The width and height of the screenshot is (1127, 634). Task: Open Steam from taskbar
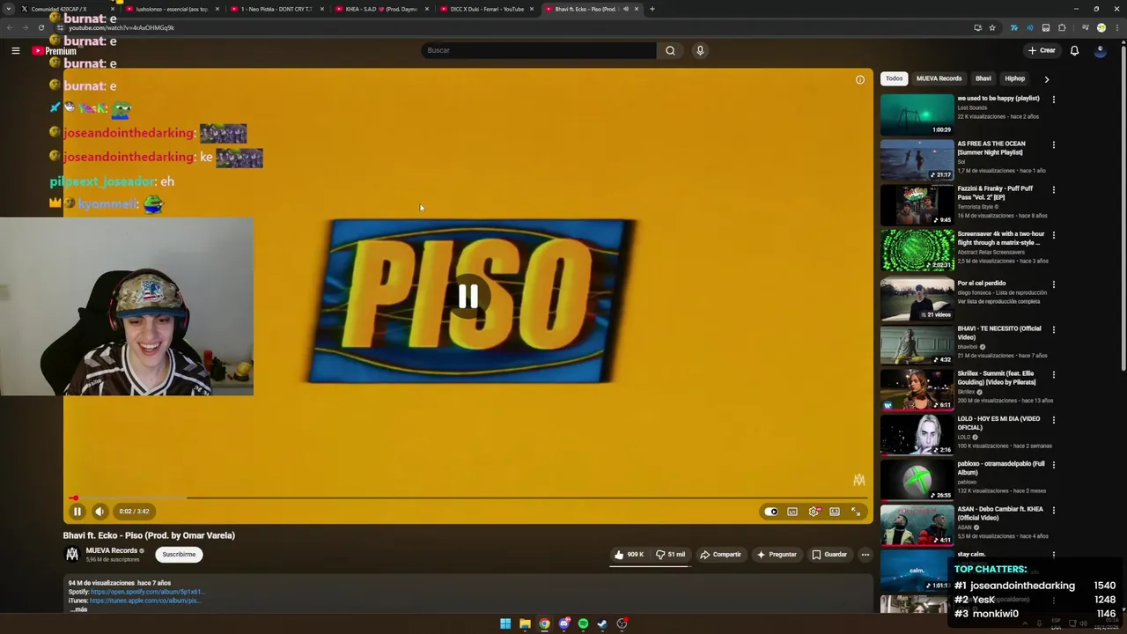coord(602,624)
